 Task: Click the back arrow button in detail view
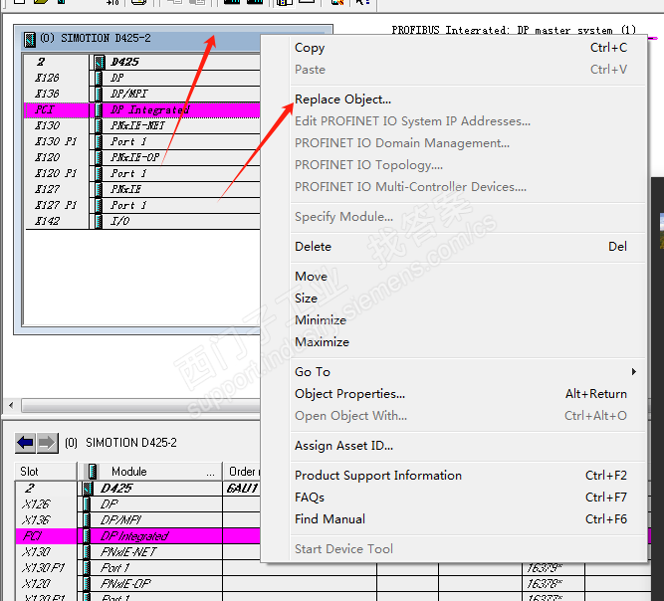[x=25, y=443]
